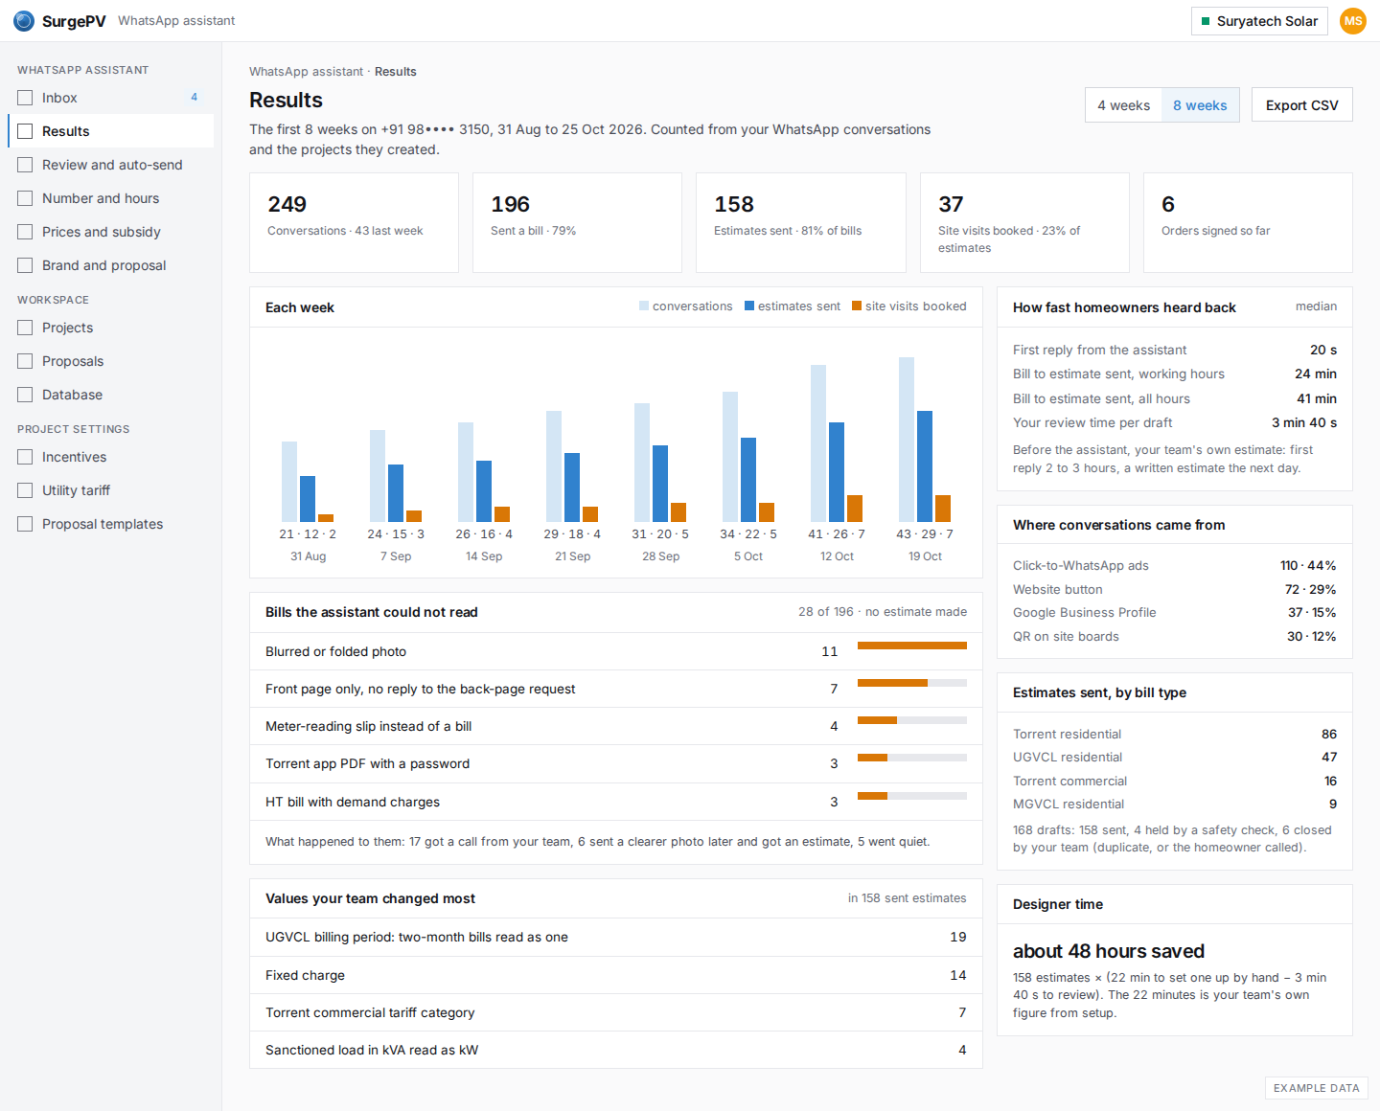Viewport: 1380px width, 1111px height.
Task: Open Projects workspace
Action: (110, 328)
